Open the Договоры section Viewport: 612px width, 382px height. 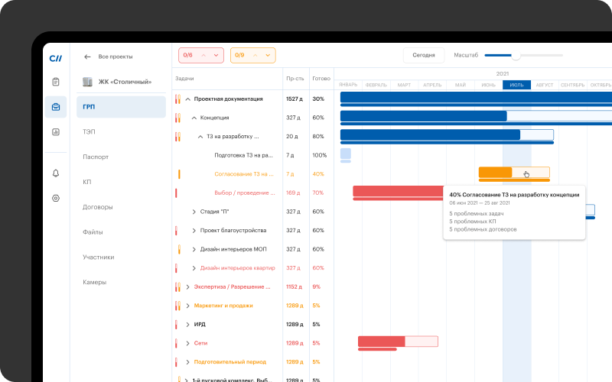tap(98, 207)
